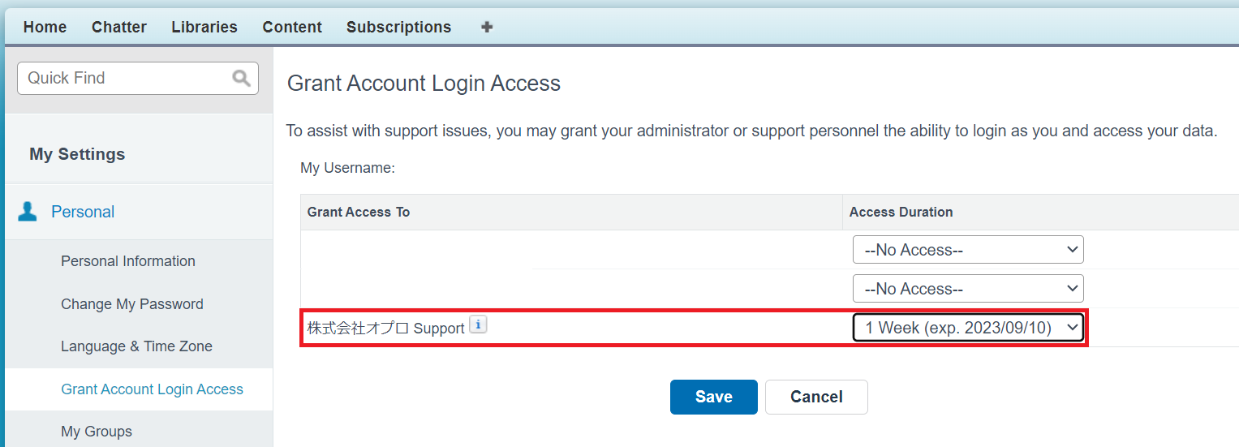Switch to the Chatter tab
Image resolution: width=1239 pixels, height=447 pixels.
pyautogui.click(x=119, y=27)
